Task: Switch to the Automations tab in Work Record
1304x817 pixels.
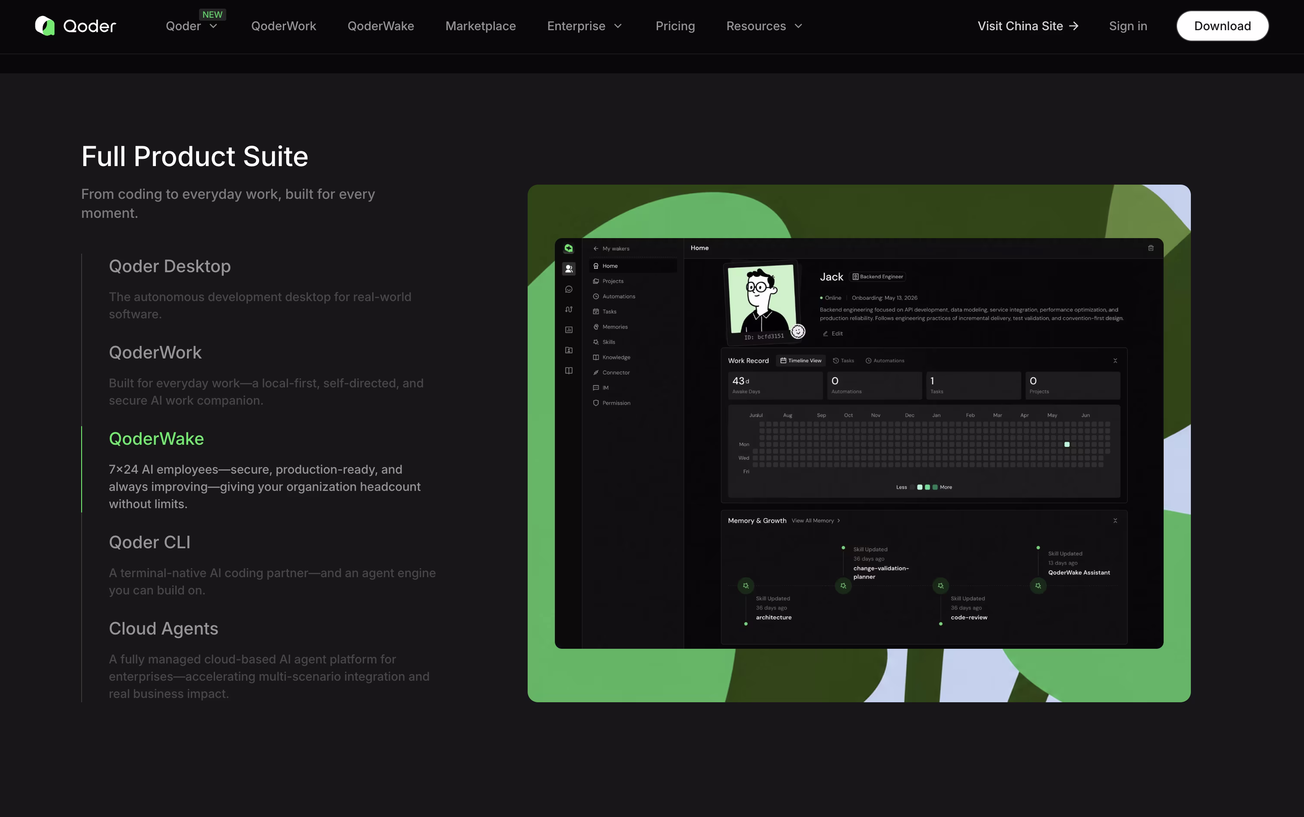Action: coord(885,361)
